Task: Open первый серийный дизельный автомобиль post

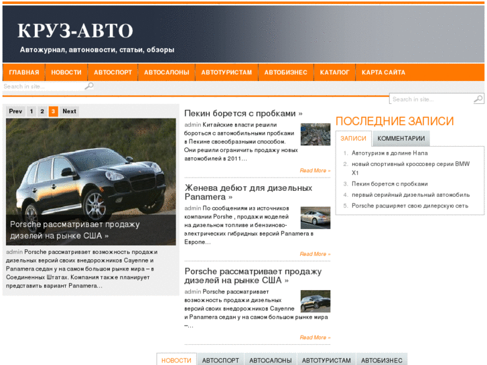Action: click(x=411, y=195)
